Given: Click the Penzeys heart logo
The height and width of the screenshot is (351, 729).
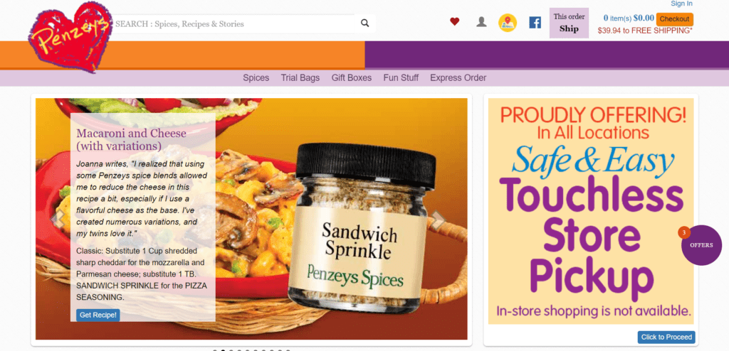Looking at the screenshot, I should 70,37.
